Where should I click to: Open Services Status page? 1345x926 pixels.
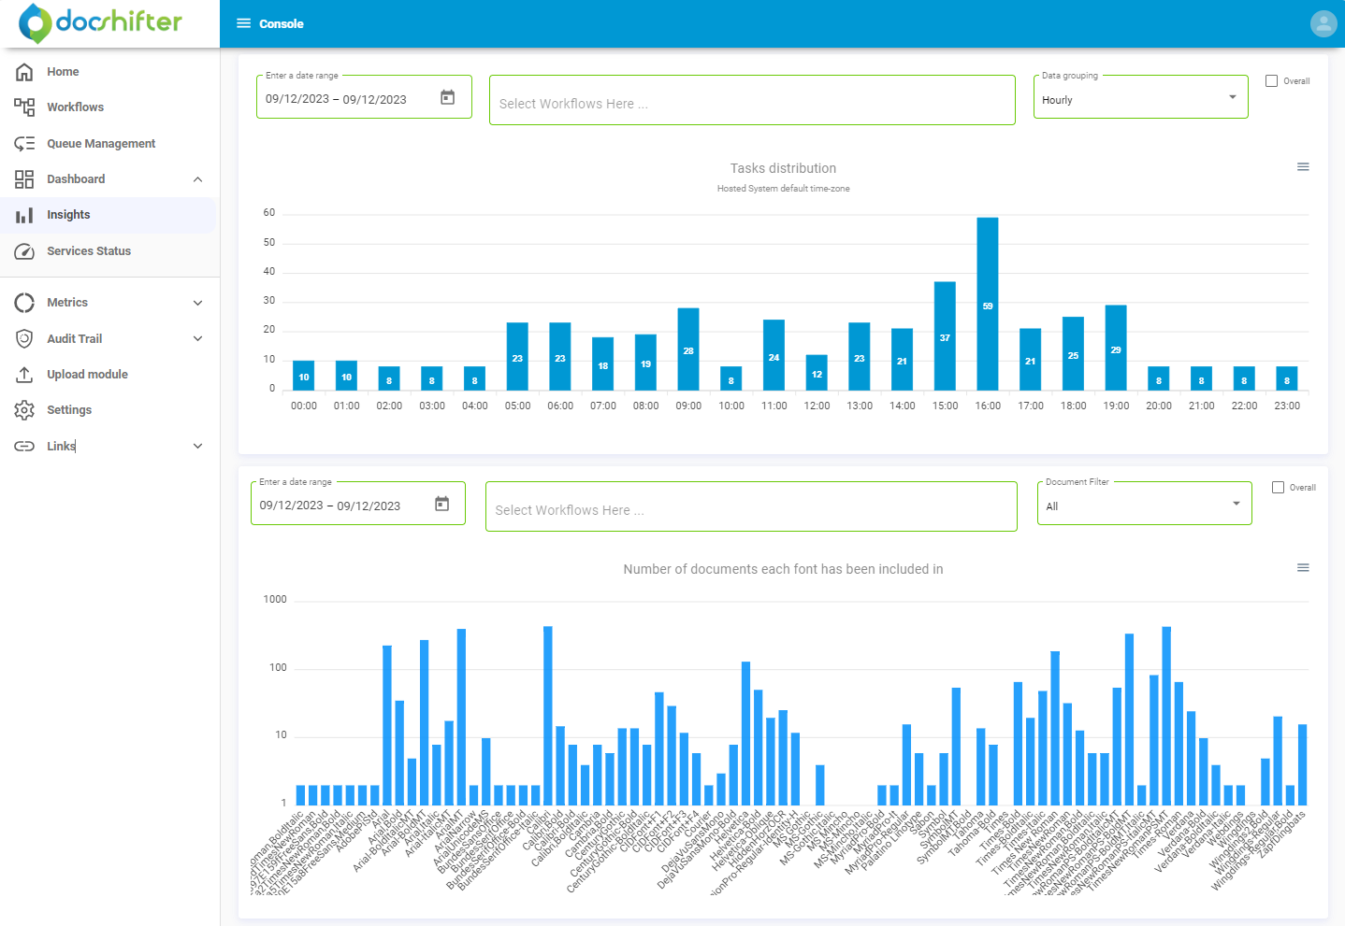click(89, 251)
